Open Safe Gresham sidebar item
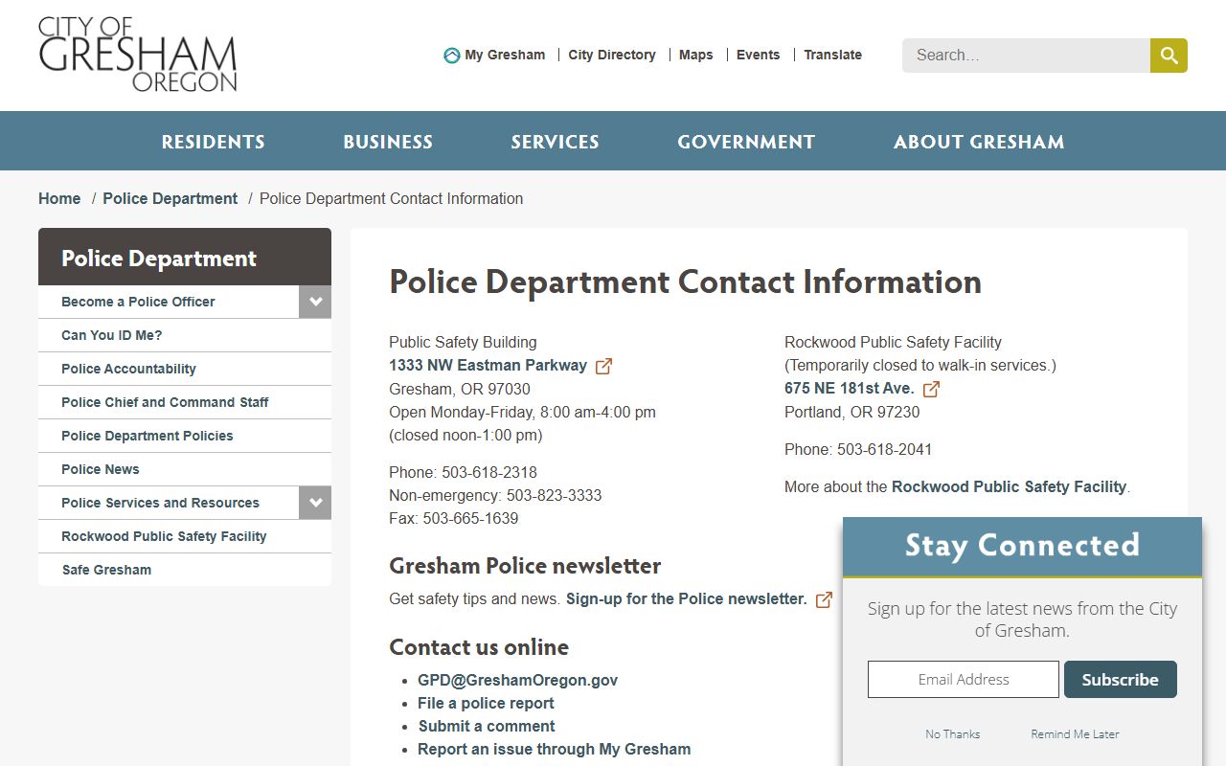Image resolution: width=1226 pixels, height=766 pixels. (x=106, y=570)
